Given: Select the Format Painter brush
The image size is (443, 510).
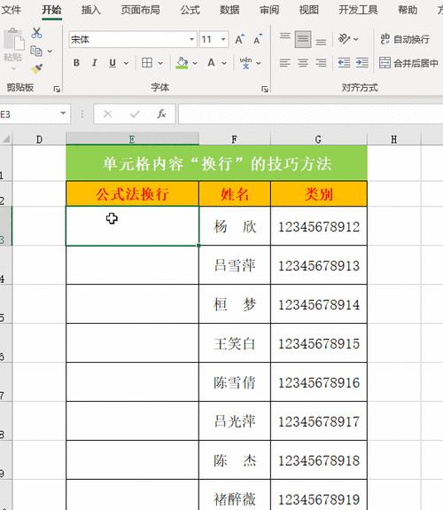Looking at the screenshot, I should click(x=36, y=68).
